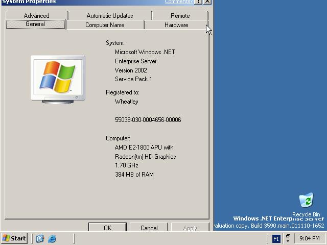Click the text '384 MB of RAM'

[x=134, y=175]
